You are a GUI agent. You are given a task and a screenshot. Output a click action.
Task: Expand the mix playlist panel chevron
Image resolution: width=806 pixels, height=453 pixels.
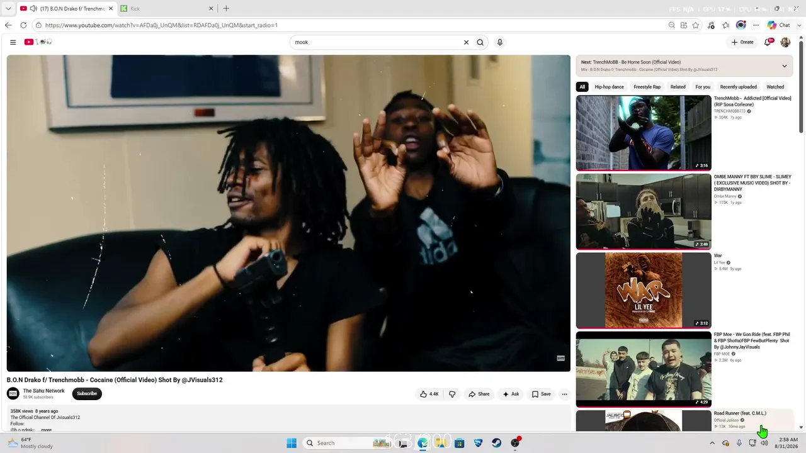(785, 65)
